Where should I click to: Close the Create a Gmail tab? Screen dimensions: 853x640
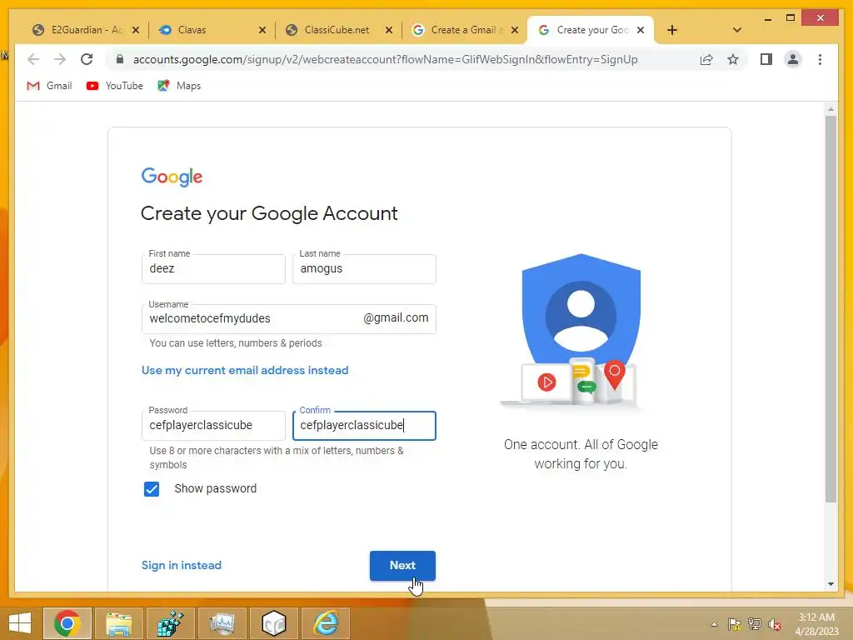click(x=515, y=30)
